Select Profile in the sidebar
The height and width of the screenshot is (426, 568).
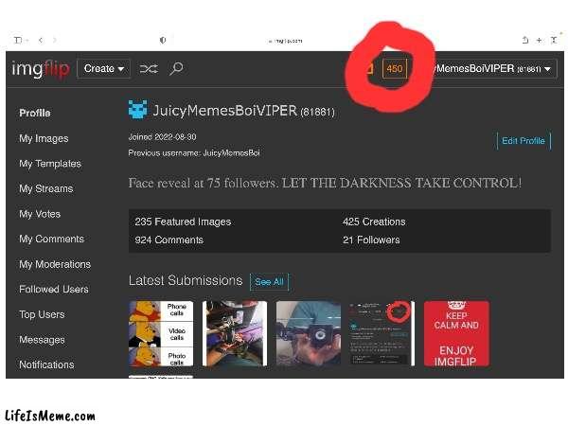click(x=35, y=113)
